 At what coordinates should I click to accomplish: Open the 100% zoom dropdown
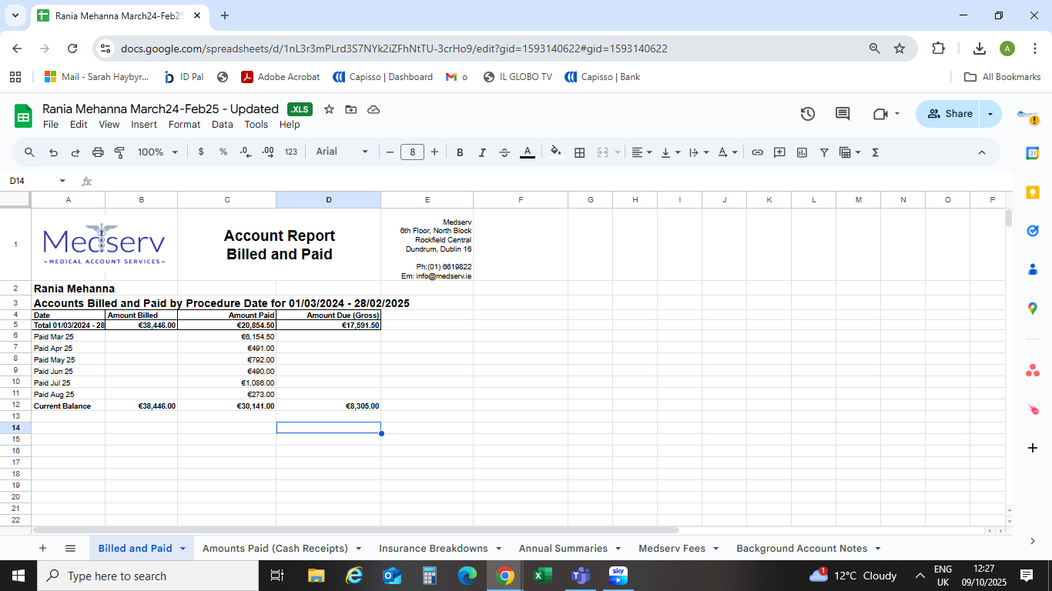[x=157, y=152]
